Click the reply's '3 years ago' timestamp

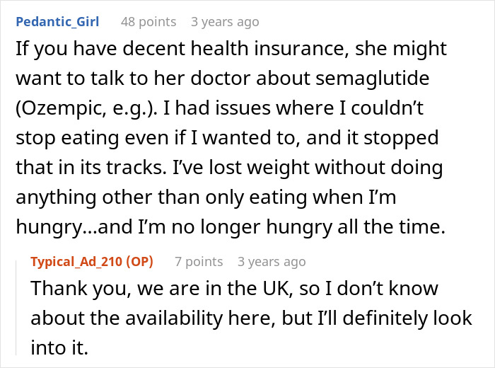[272, 262]
